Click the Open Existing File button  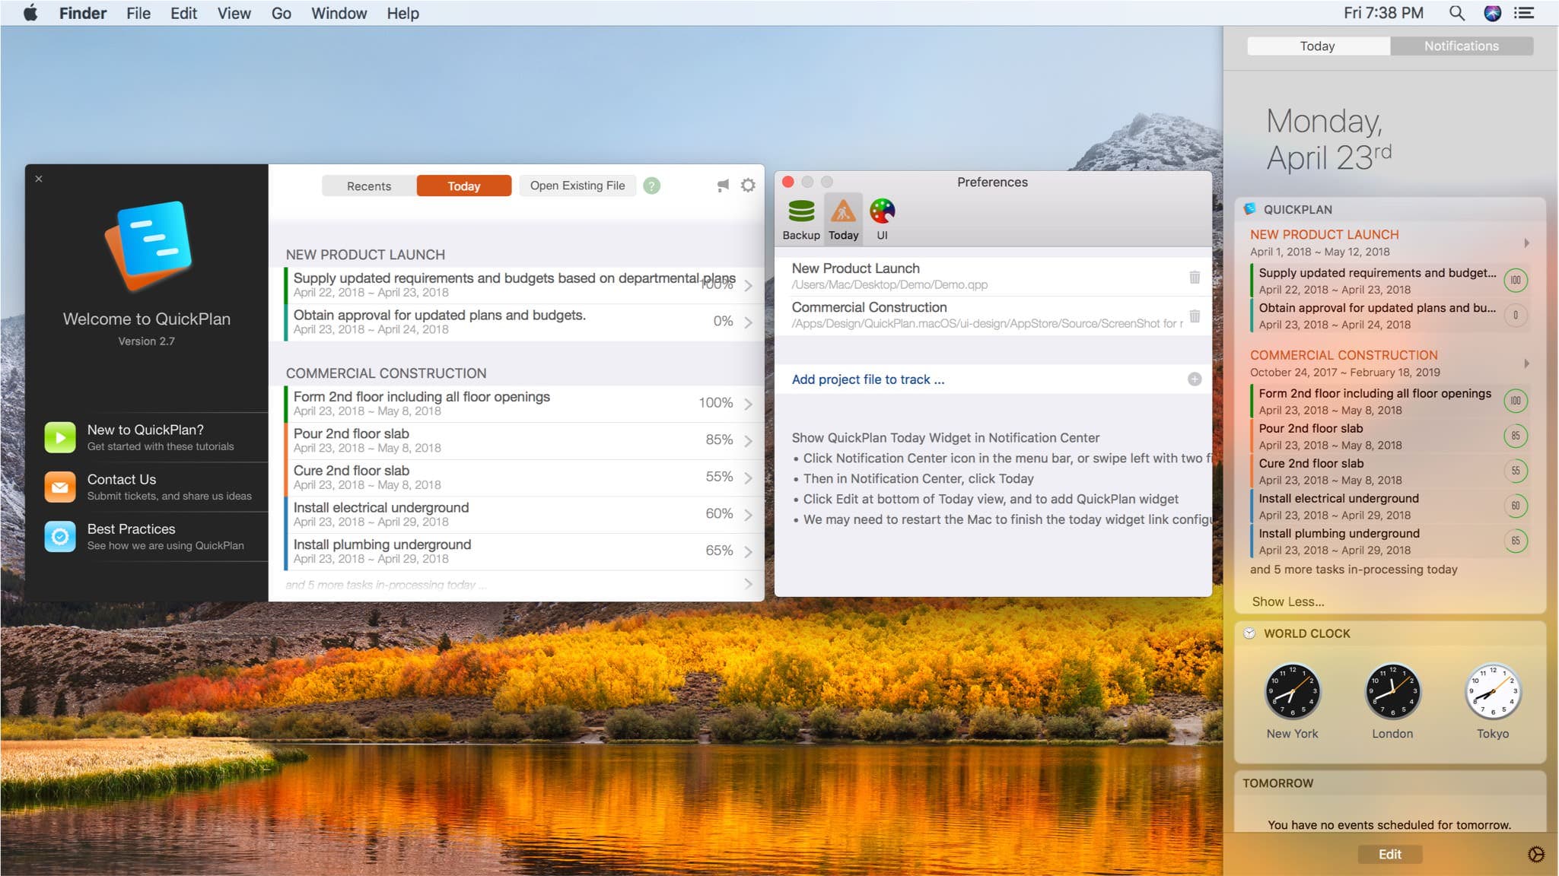[x=577, y=186]
